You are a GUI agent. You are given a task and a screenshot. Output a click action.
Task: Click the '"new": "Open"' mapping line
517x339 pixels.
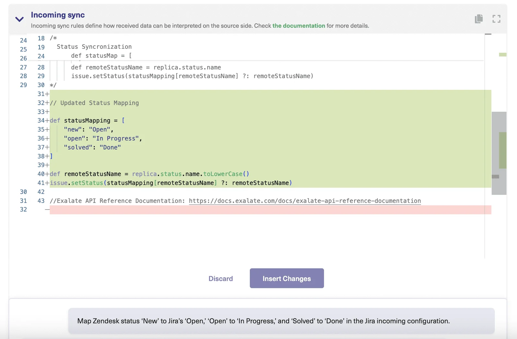[x=89, y=130]
